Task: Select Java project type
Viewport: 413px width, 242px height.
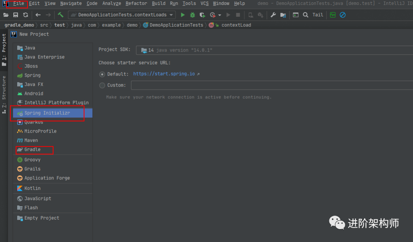Action: (x=53, y=48)
